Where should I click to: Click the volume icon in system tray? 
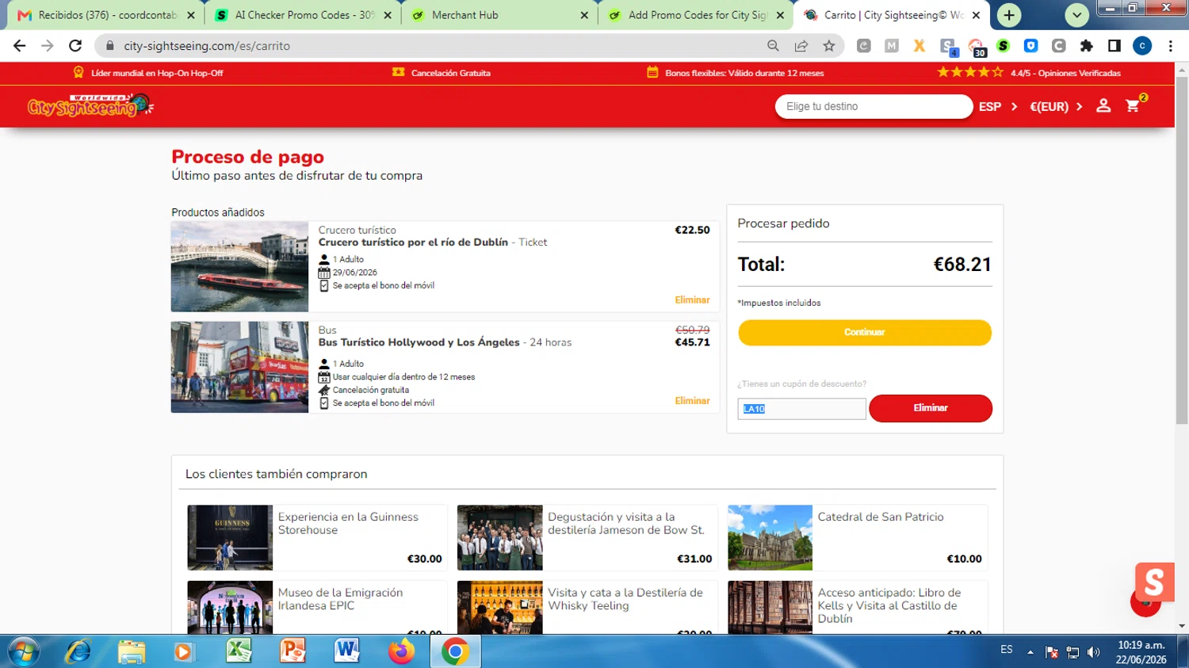point(1094,652)
